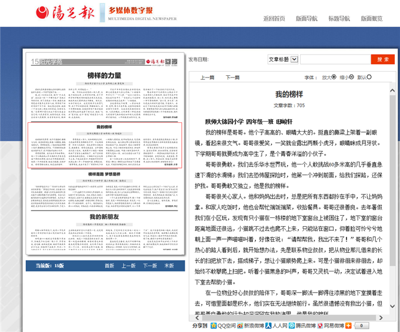Jump to last page 末版
This screenshot has height=332, width=400.
[169, 266]
